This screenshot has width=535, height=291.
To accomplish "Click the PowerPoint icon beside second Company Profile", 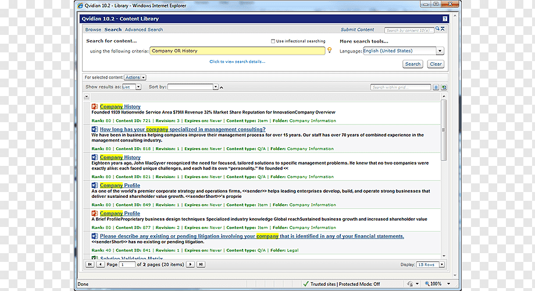I will (x=95, y=213).
